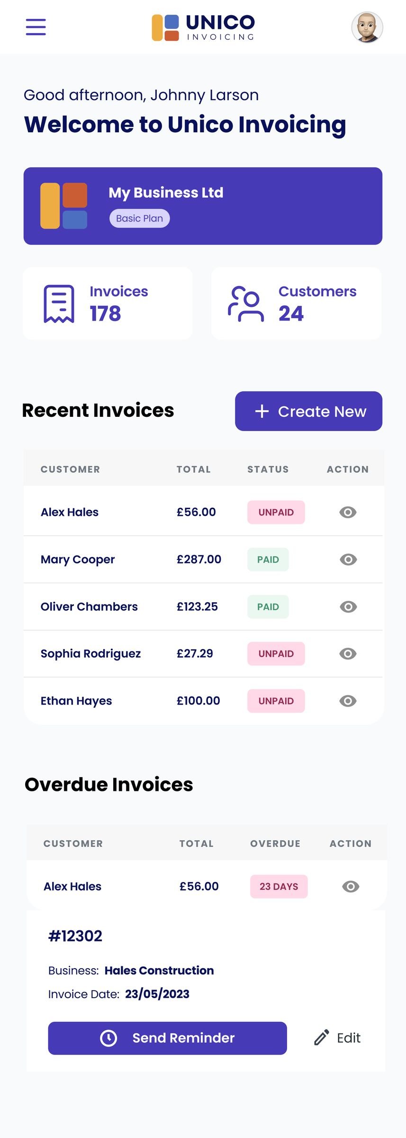This screenshot has height=1138, width=406.
Task: Click the Edit pencil icon
Action: tap(321, 1037)
